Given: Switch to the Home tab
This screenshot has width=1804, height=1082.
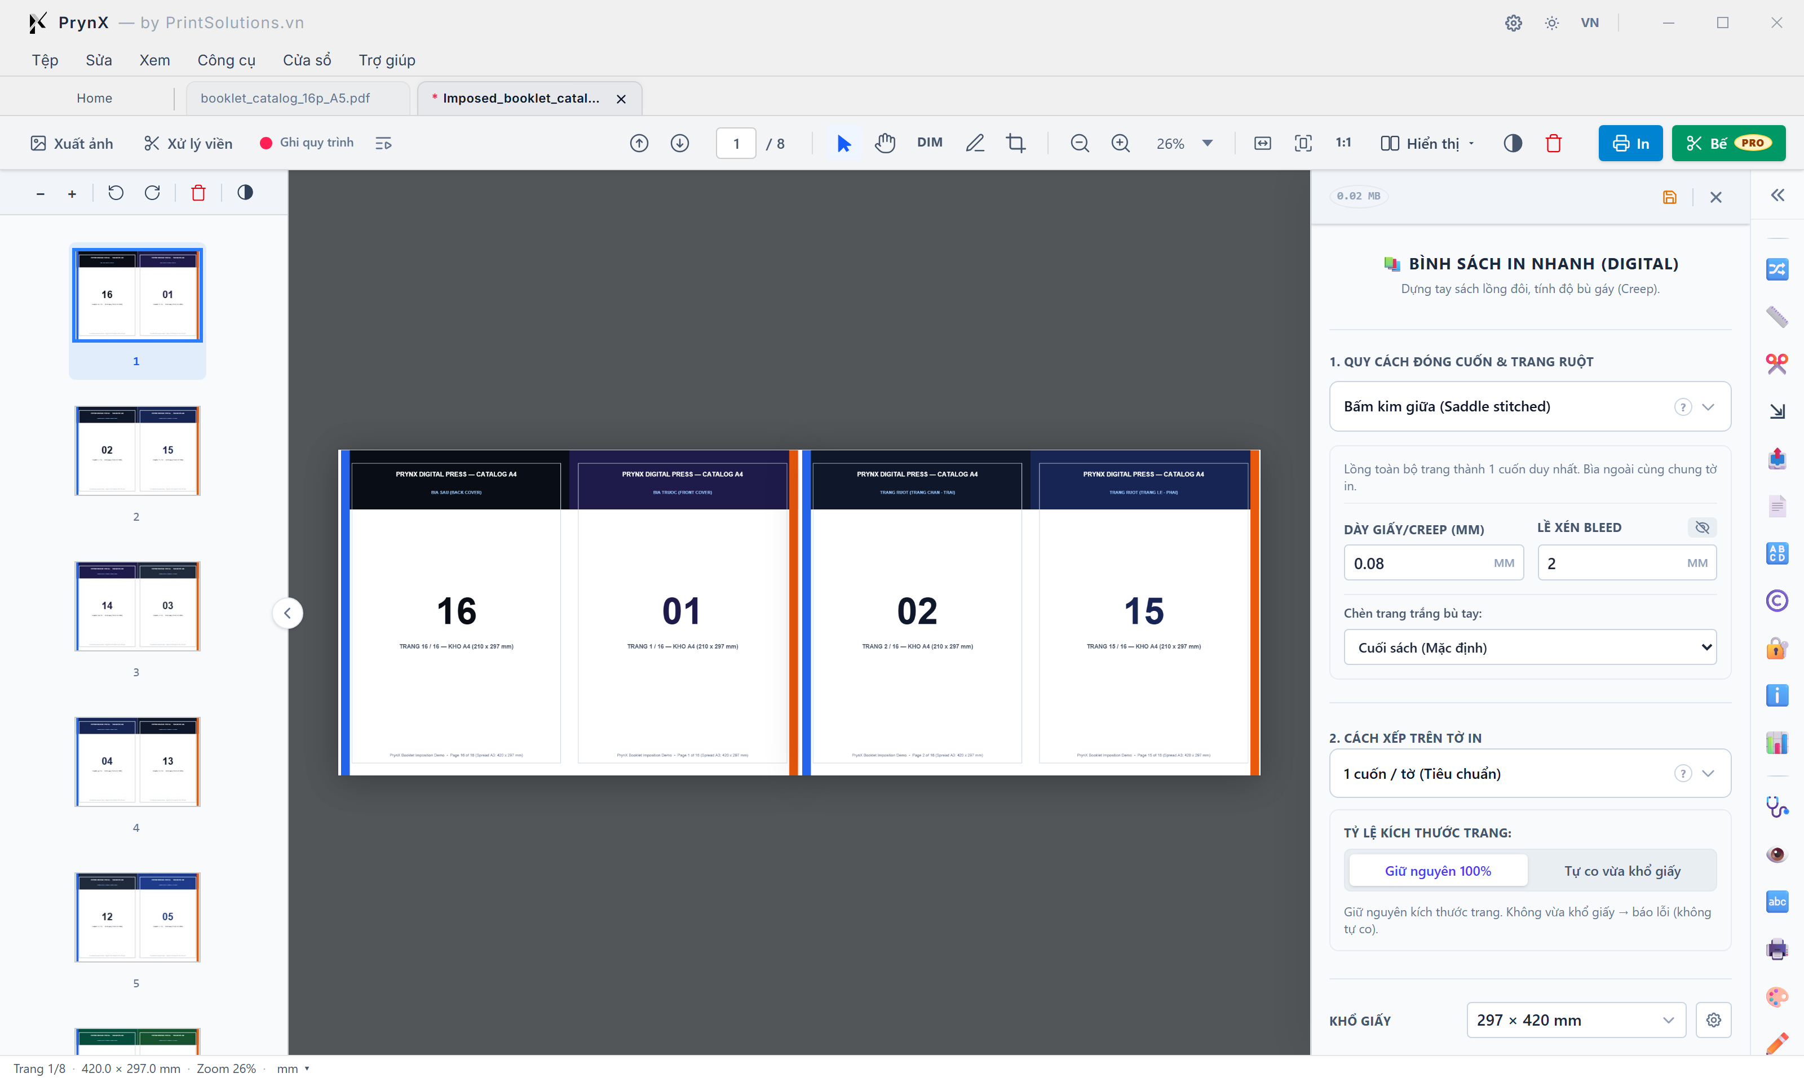Looking at the screenshot, I should tap(94, 99).
